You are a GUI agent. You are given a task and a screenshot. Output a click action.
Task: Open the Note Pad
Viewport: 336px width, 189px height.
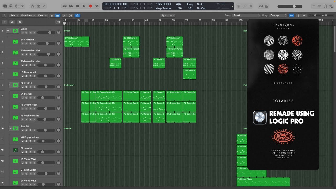pos(319,6)
